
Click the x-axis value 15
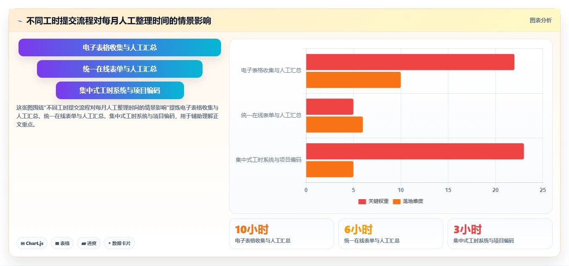click(448, 190)
